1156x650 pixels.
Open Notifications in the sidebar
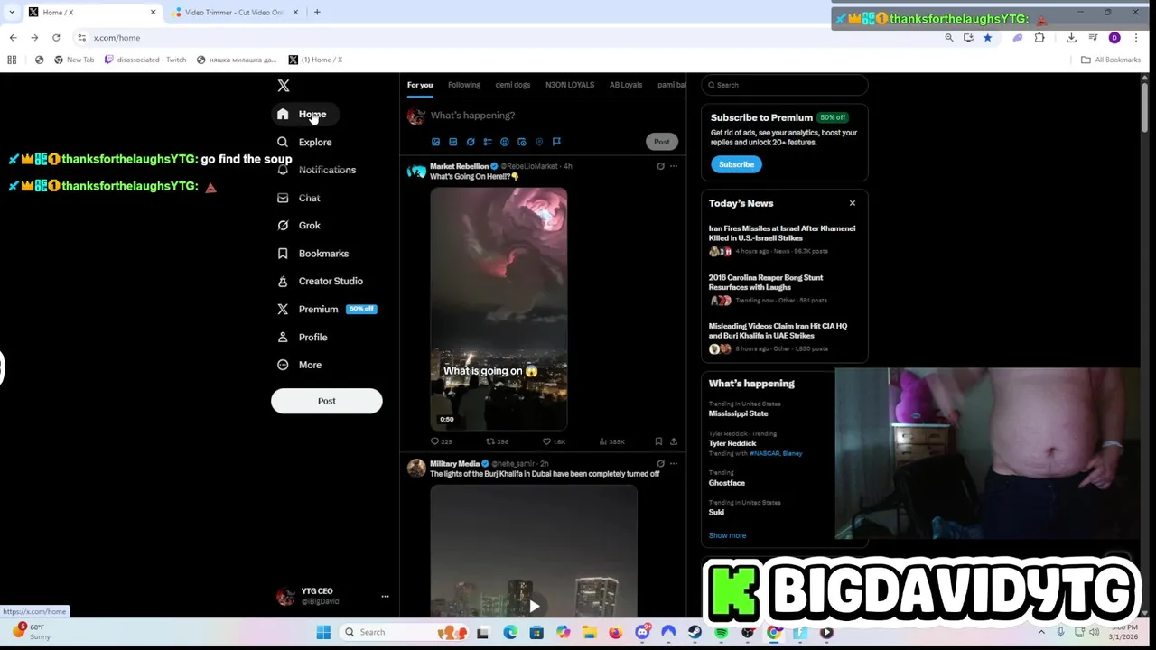click(x=316, y=170)
